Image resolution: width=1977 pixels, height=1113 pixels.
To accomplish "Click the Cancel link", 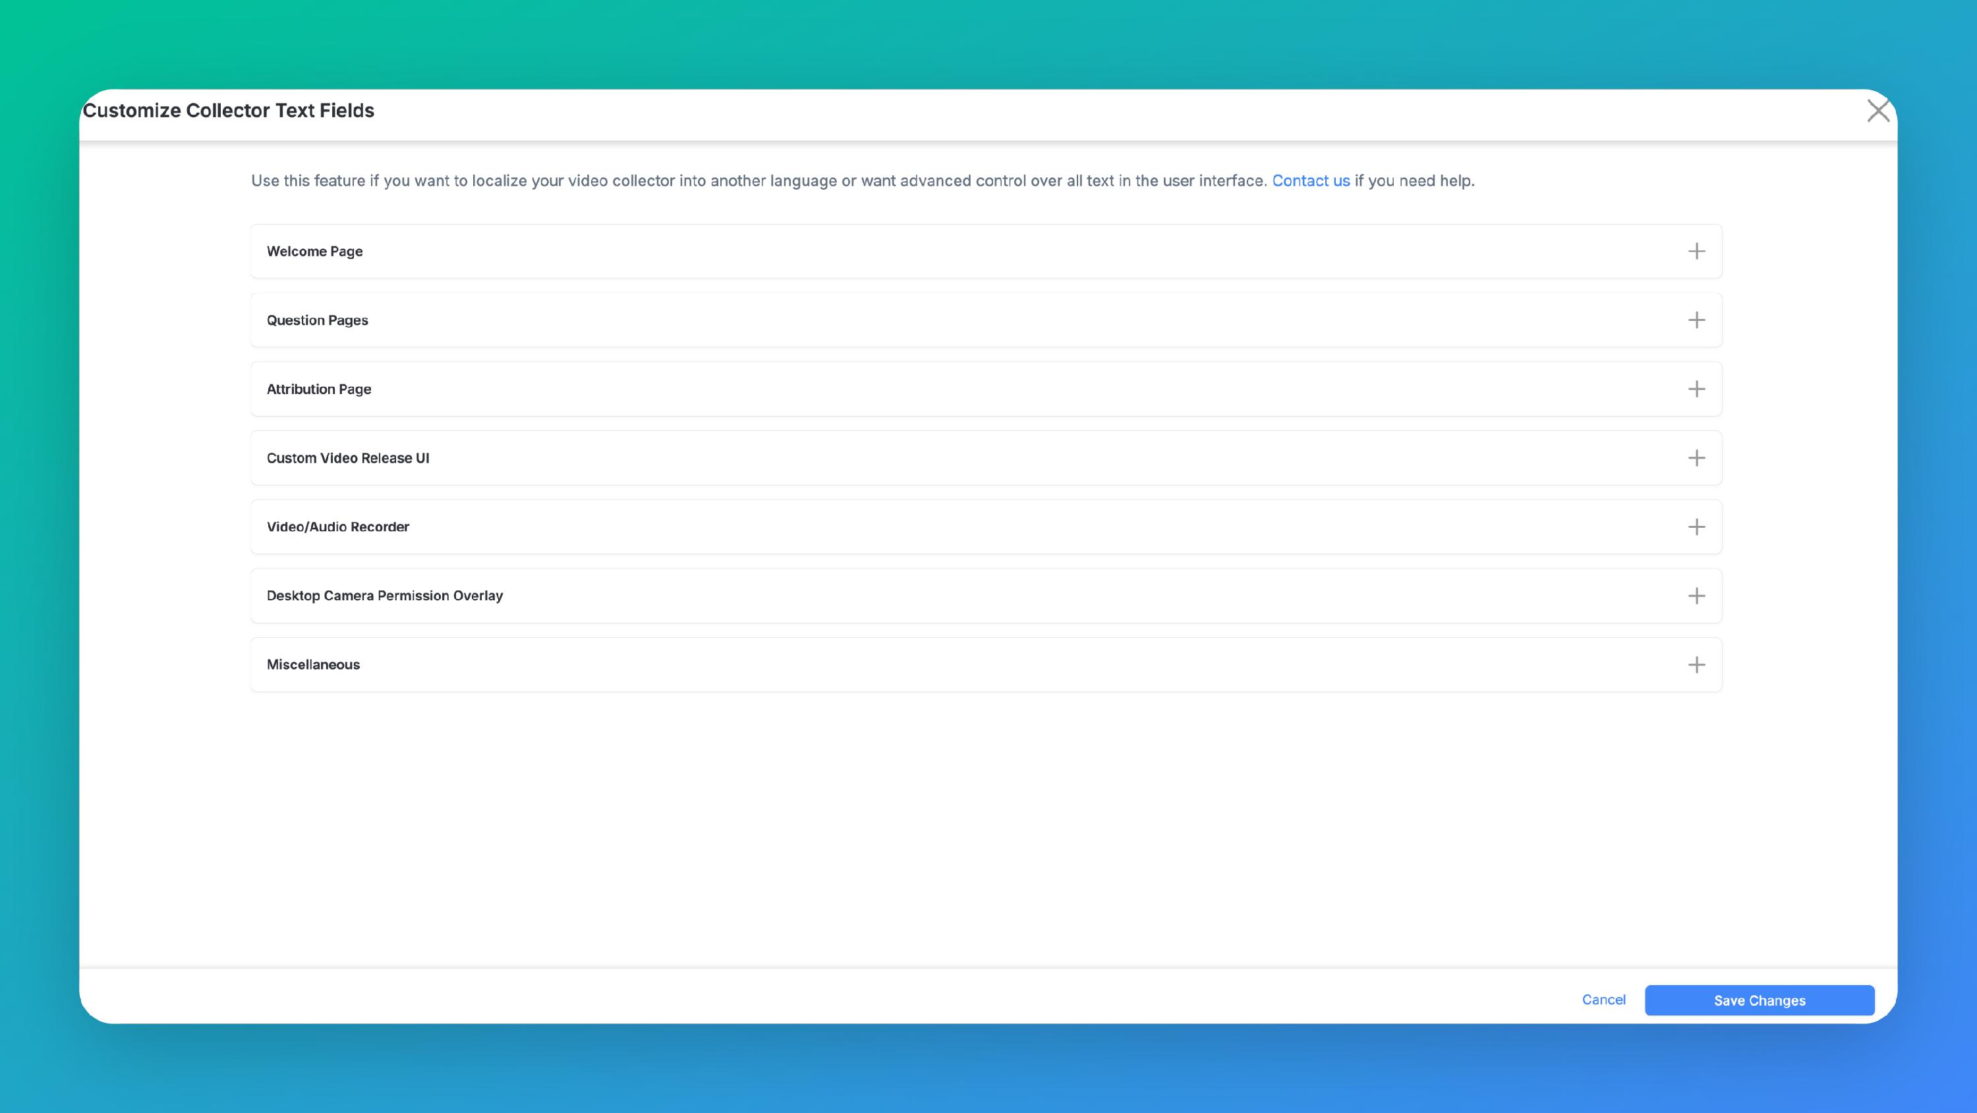I will [x=1603, y=1000].
